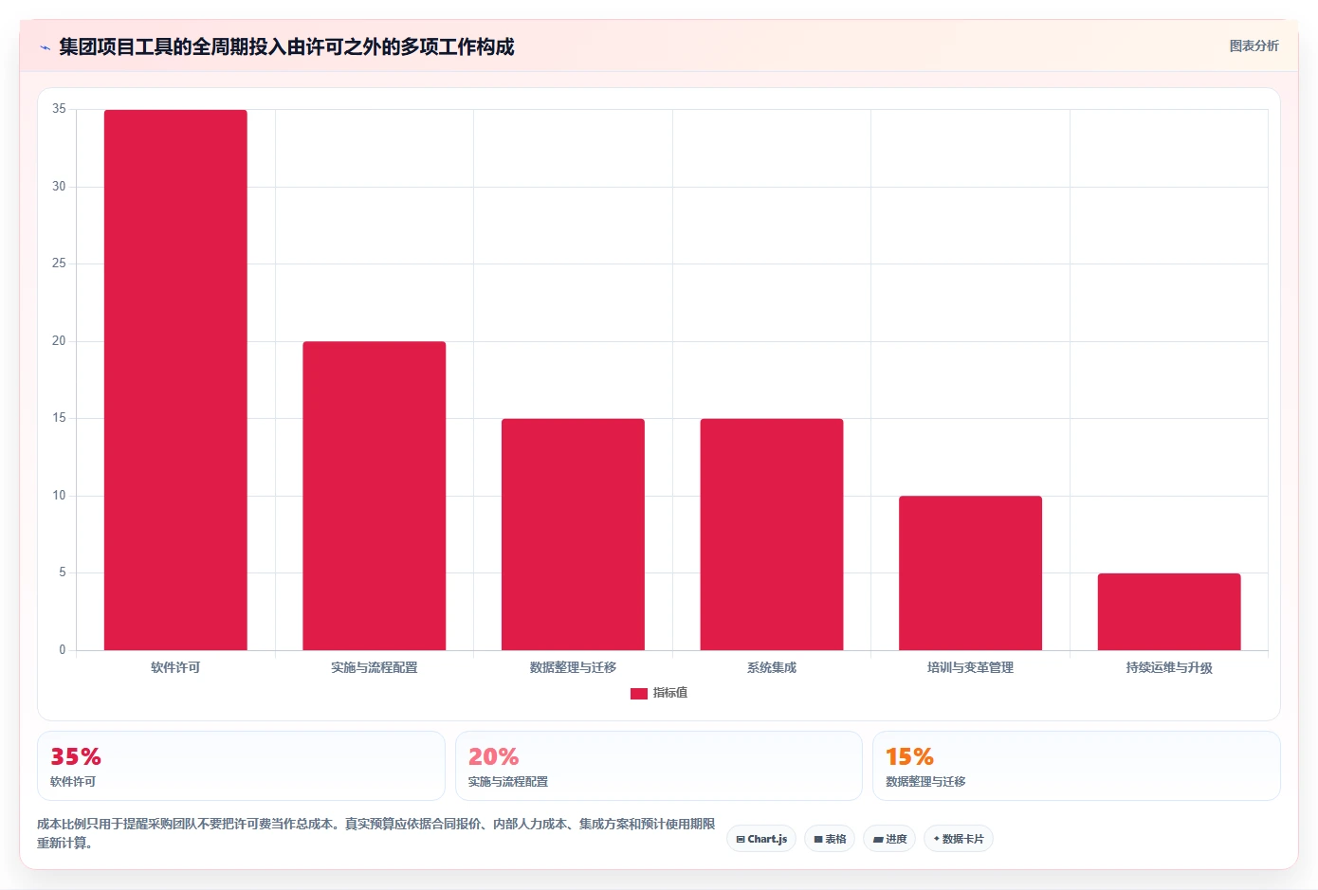Image resolution: width=1318 pixels, height=890 pixels.
Task: Click the 实施与流程配置 x-axis label
Action: click(375, 667)
